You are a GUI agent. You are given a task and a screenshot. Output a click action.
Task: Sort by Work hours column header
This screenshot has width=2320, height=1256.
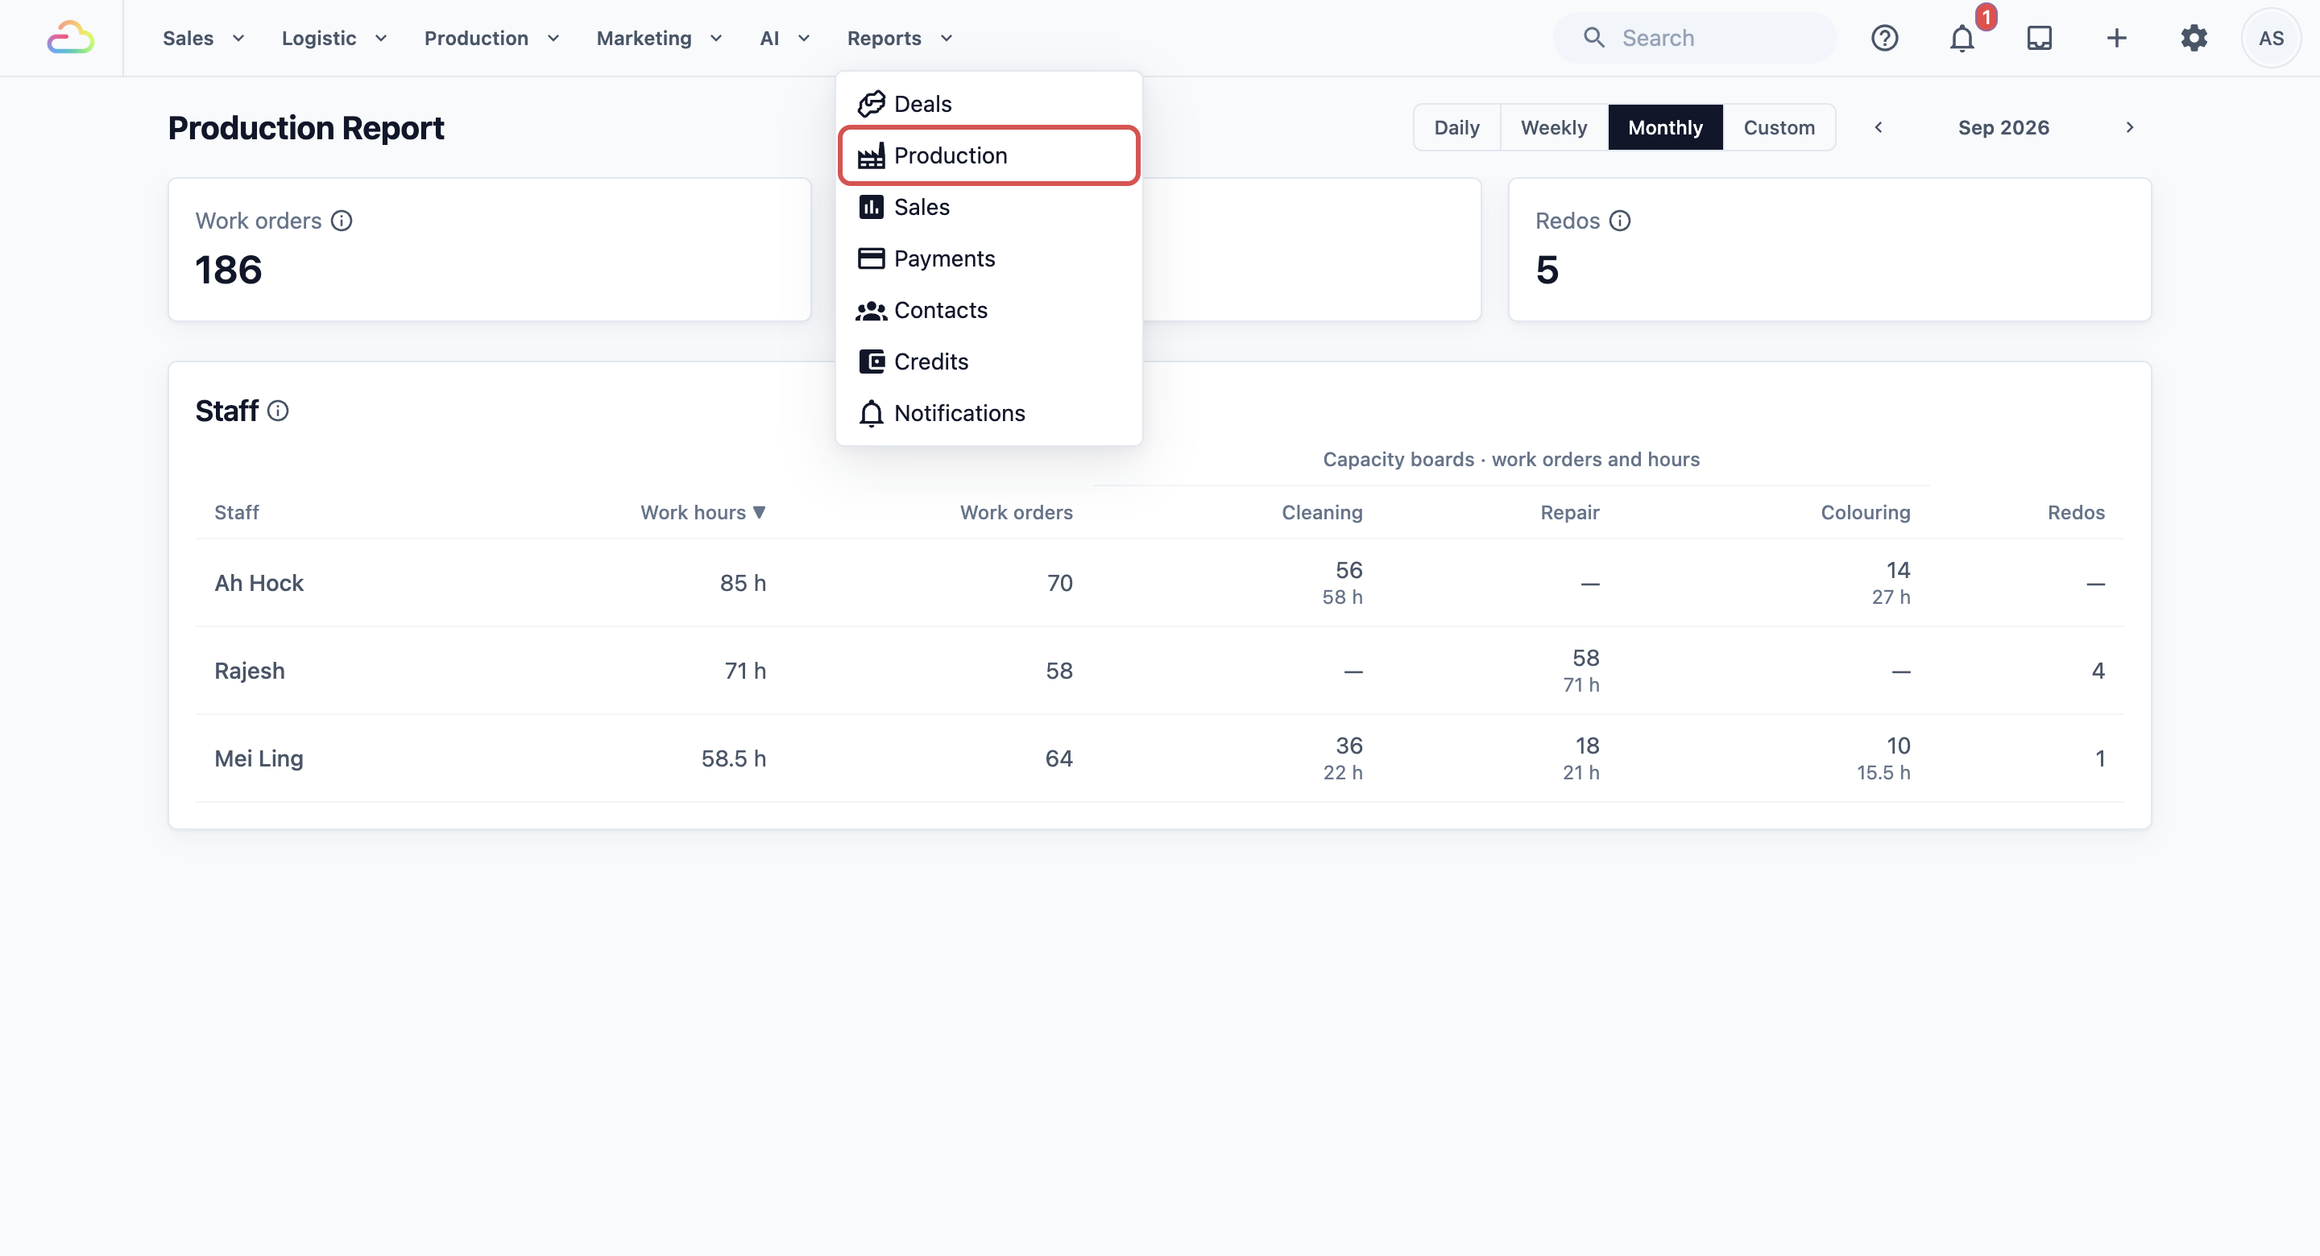coord(702,512)
